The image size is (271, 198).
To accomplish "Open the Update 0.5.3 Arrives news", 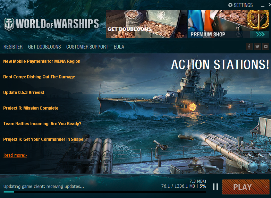I will (24, 93).
